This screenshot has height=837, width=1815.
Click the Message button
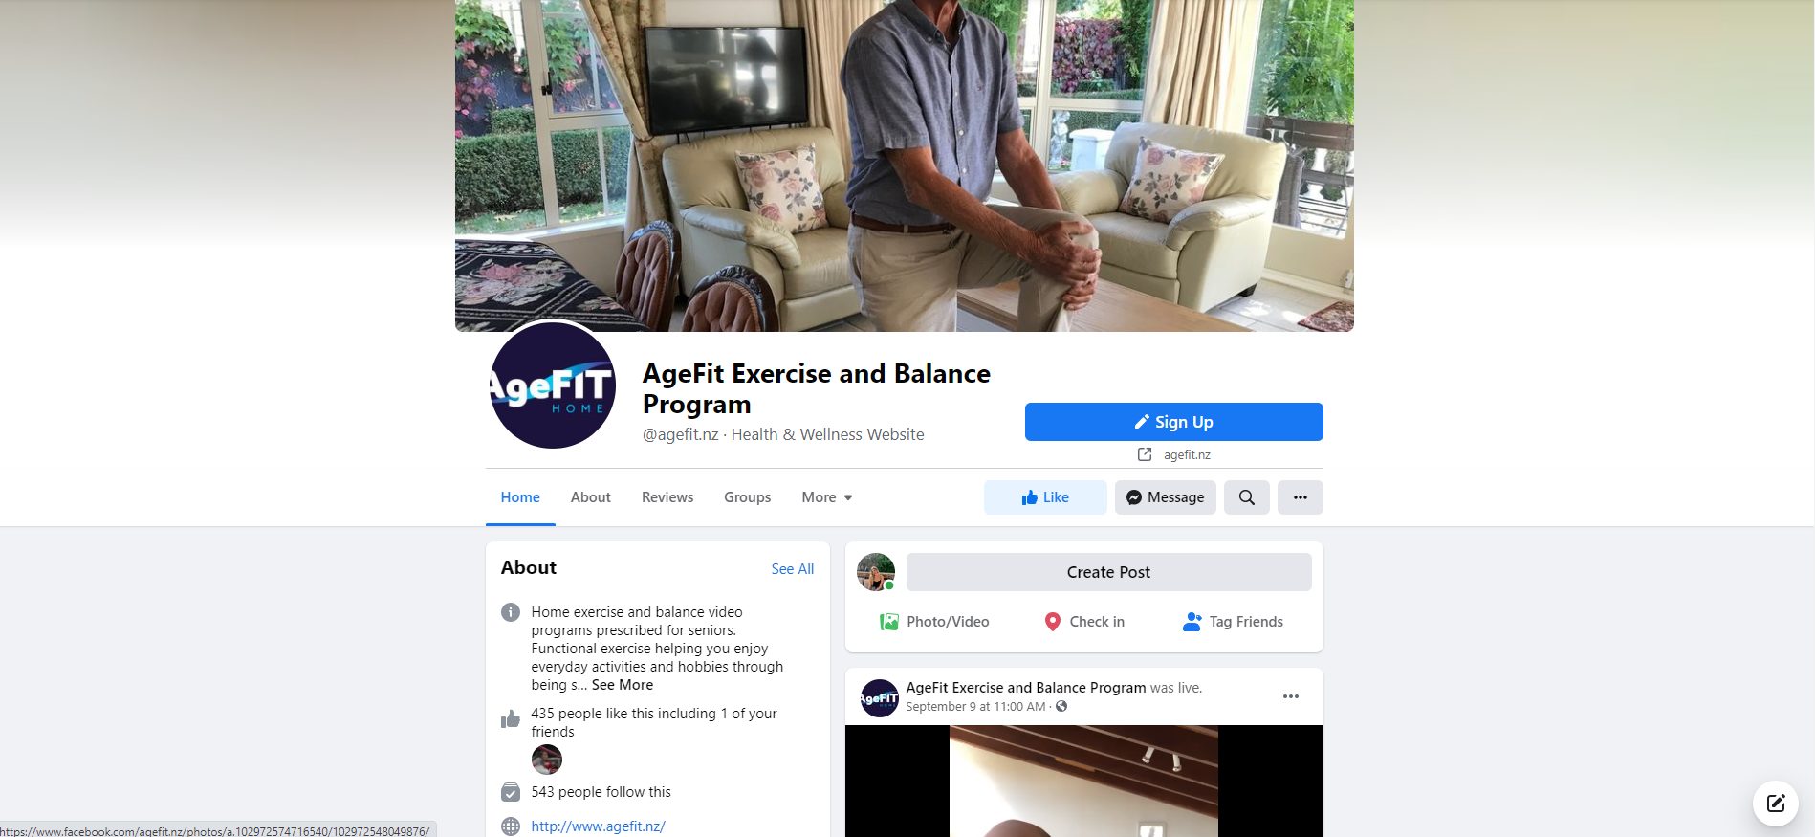[1165, 497]
